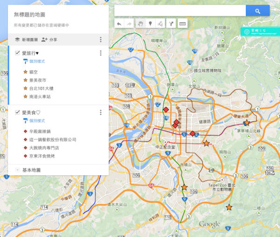Image resolution: width=280 pixels, height=237 pixels.
Task: Click the map search input field
Action: coord(180,11)
